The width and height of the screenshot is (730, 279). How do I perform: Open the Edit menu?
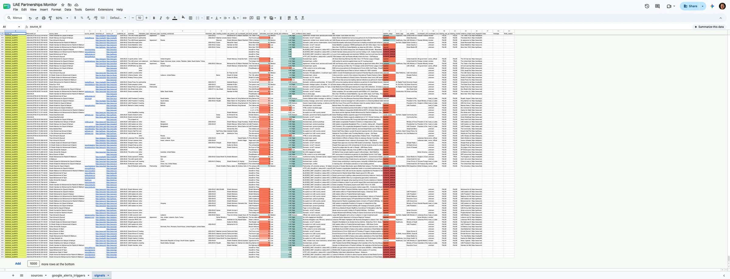[x=24, y=10]
